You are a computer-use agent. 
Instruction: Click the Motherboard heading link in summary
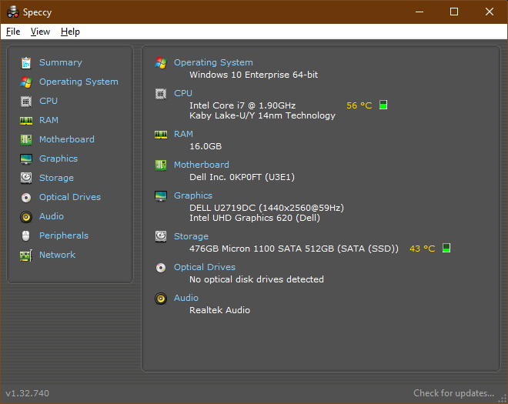pos(202,165)
